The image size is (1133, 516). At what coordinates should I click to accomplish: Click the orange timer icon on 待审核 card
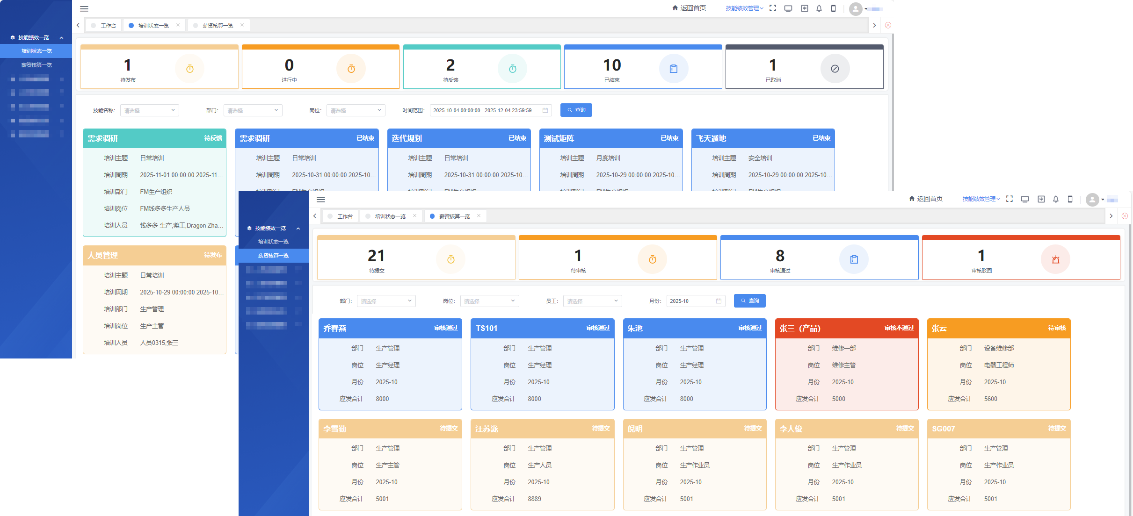(x=652, y=259)
